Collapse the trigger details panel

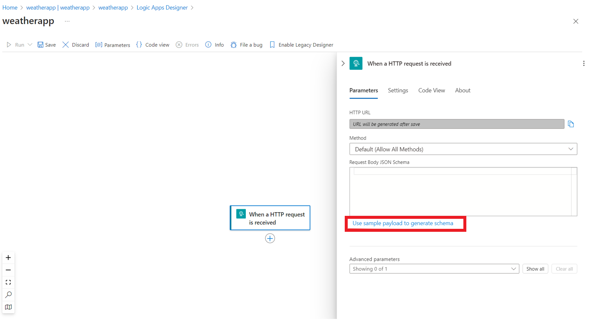(x=343, y=63)
